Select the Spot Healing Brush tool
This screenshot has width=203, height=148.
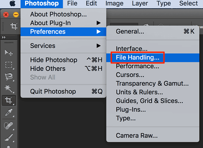(x=9, y=125)
